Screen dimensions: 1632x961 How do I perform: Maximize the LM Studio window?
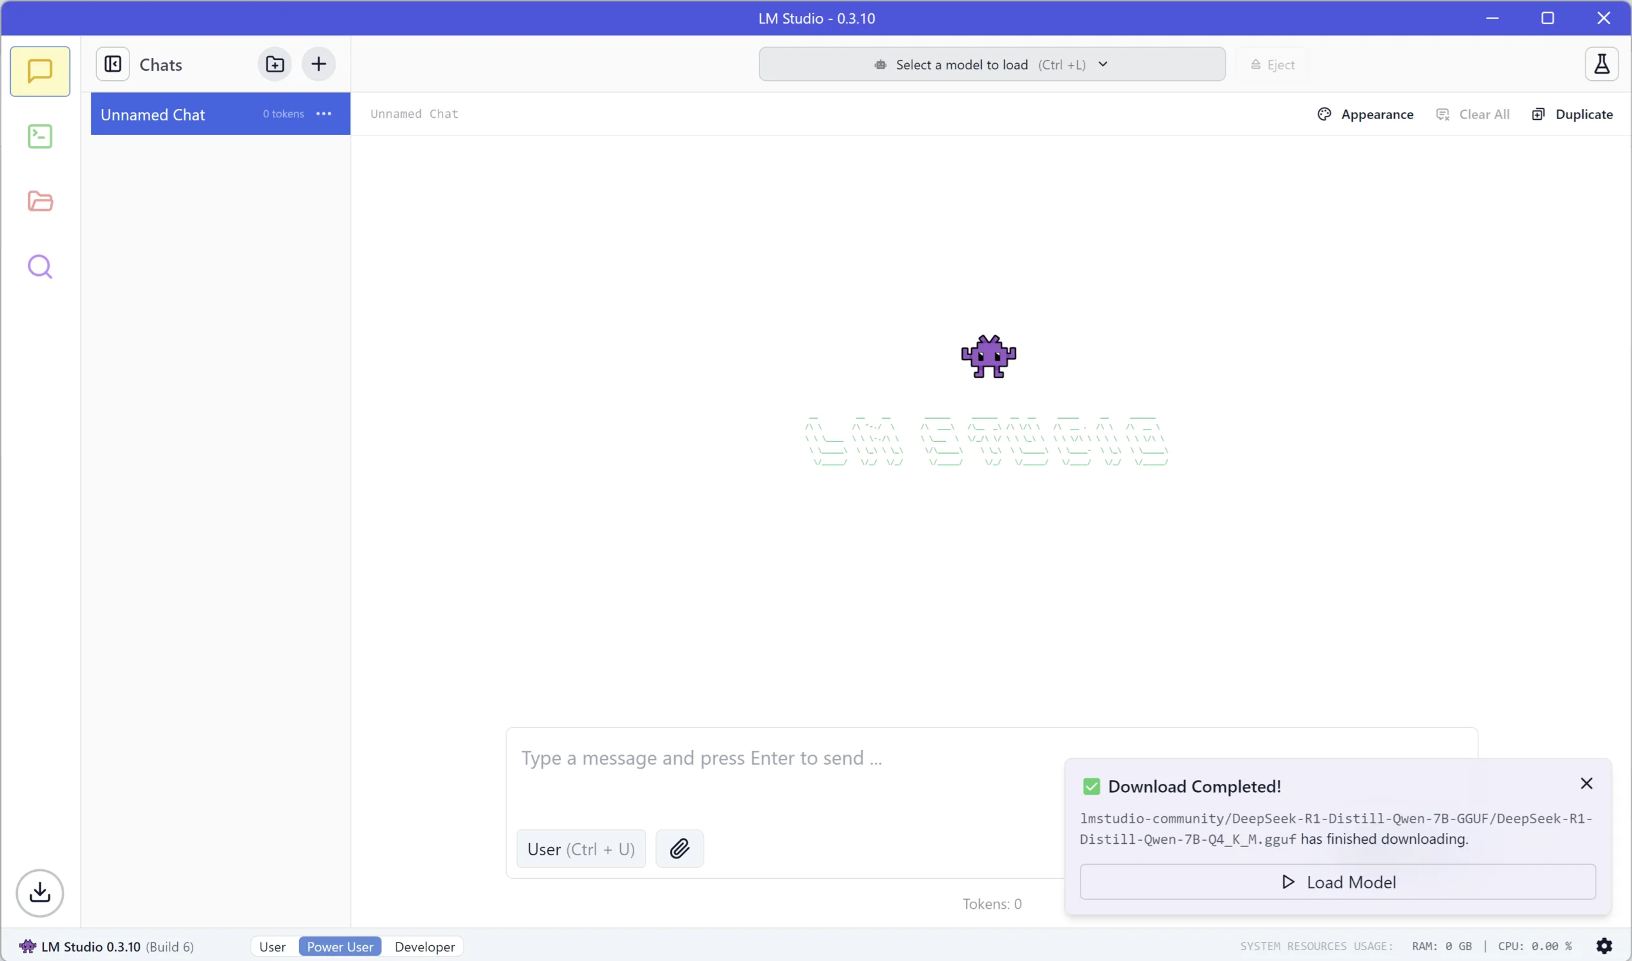(1548, 18)
